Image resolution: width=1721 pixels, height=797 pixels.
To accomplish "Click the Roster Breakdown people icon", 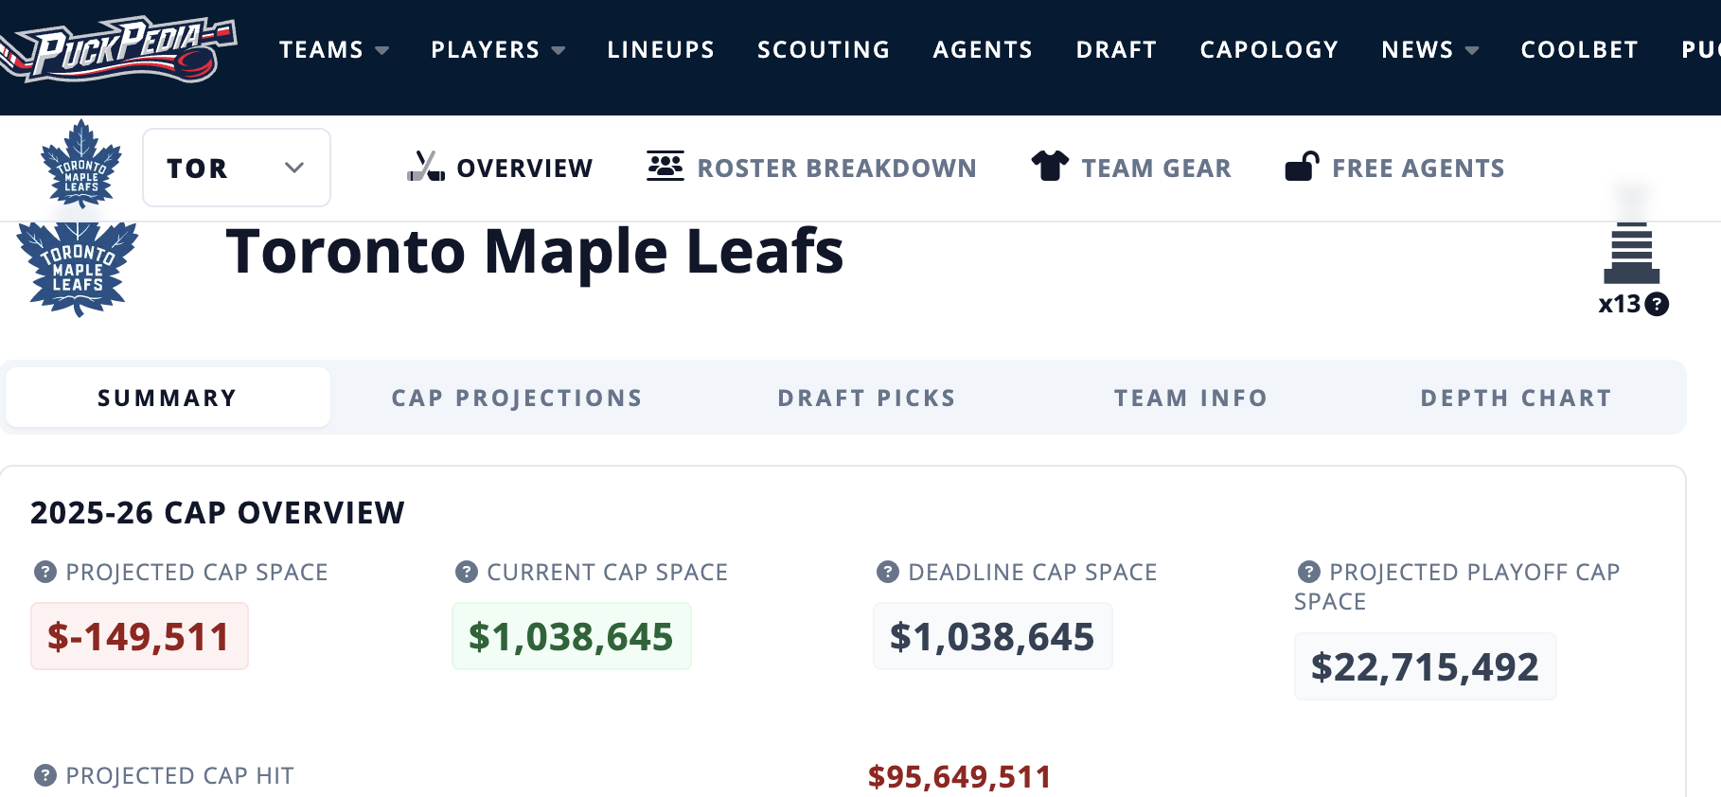I will tap(665, 166).
